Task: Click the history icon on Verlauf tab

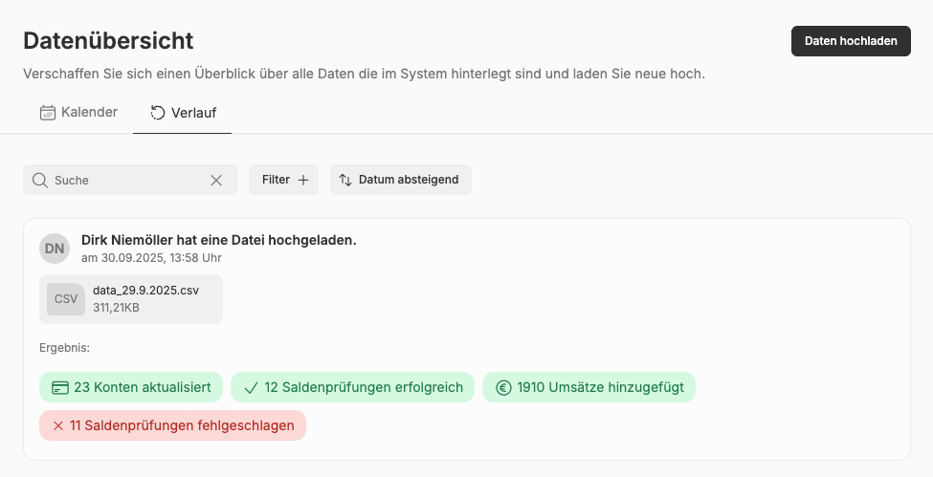Action: (158, 113)
